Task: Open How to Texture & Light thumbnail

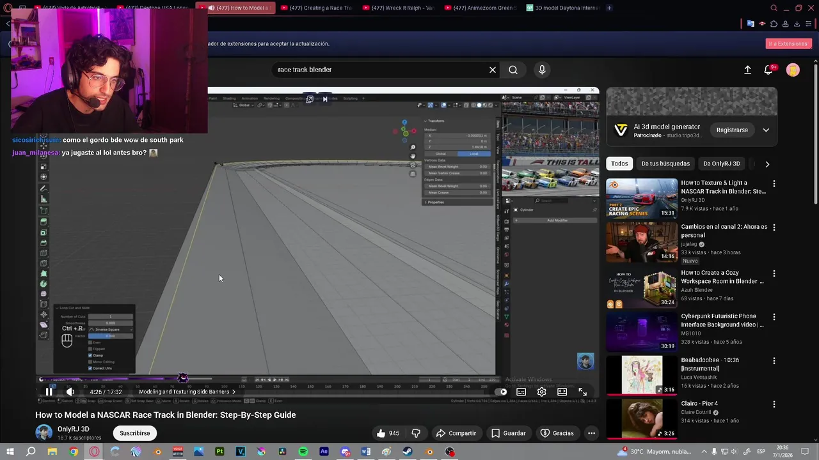Action: [642, 198]
